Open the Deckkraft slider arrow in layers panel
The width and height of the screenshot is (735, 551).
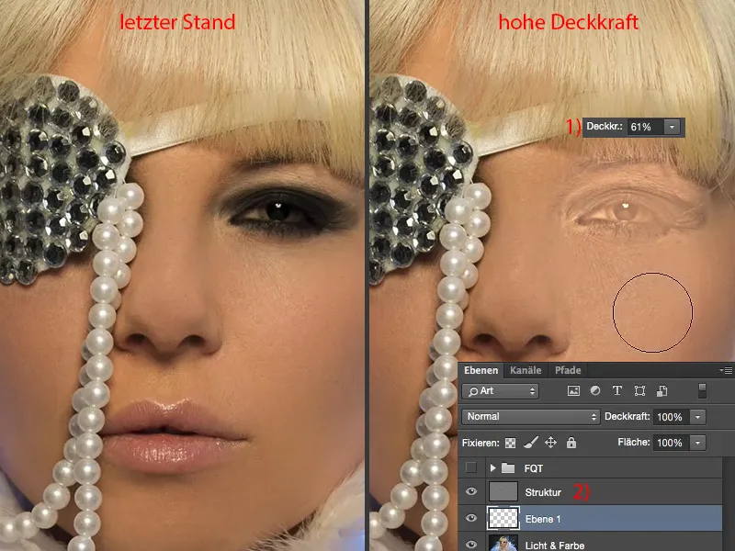697,417
